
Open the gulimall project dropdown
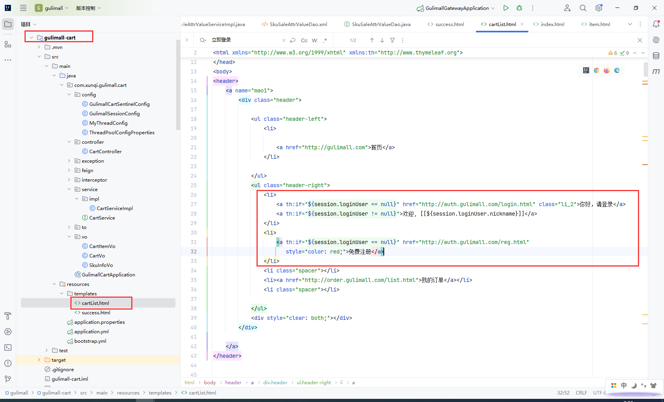(52, 8)
